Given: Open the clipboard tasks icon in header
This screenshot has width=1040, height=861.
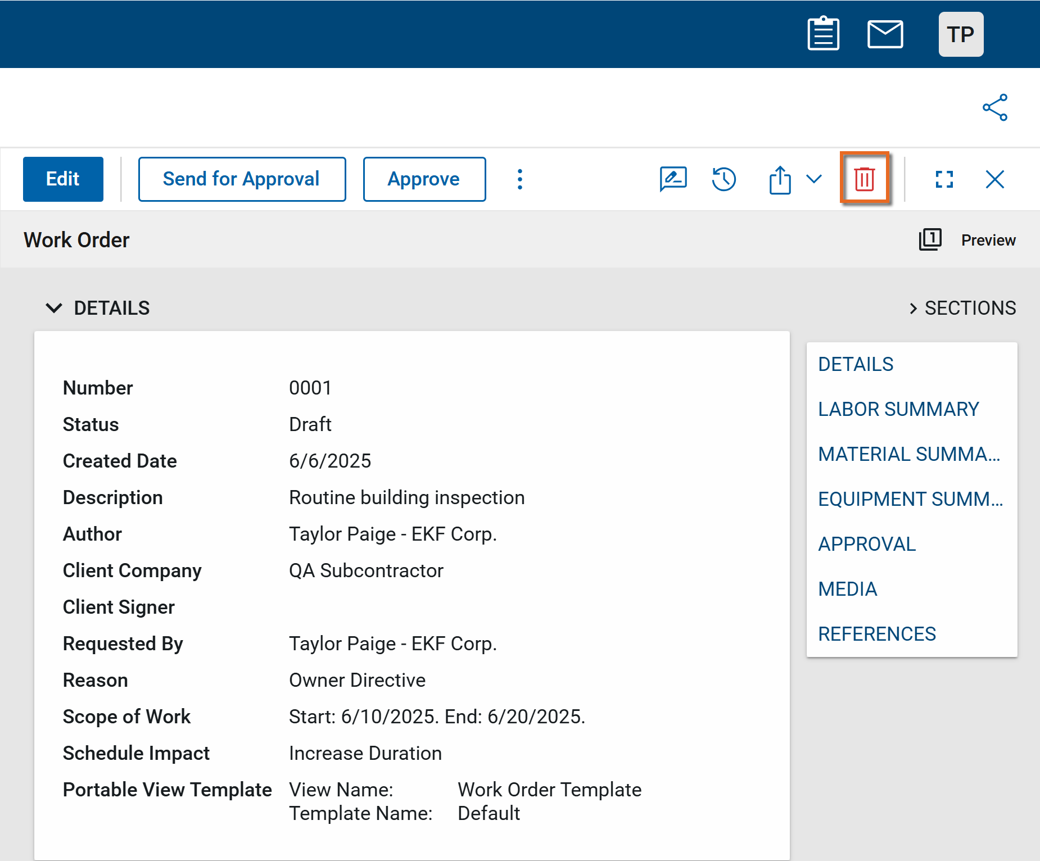Looking at the screenshot, I should click(x=823, y=34).
